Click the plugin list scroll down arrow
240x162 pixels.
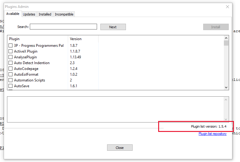click(226, 87)
